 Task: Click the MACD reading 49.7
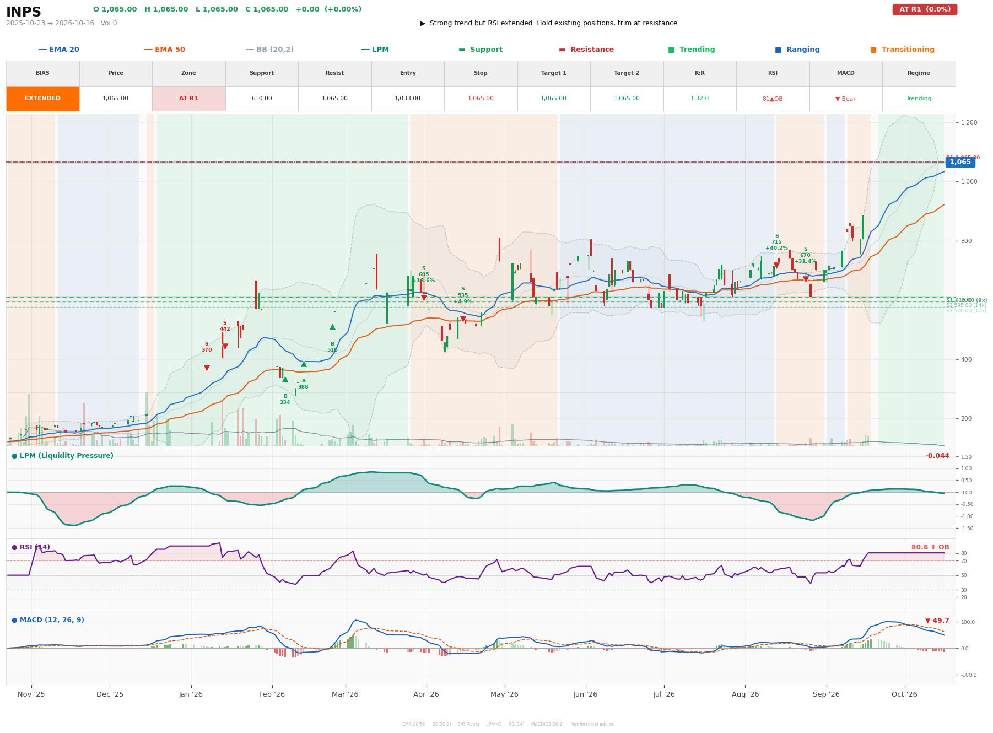[x=937, y=621]
